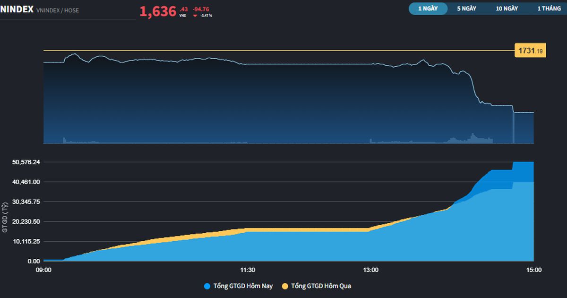Click the 15:00 time axis label
Screen dimensions: 567x298
click(534, 270)
